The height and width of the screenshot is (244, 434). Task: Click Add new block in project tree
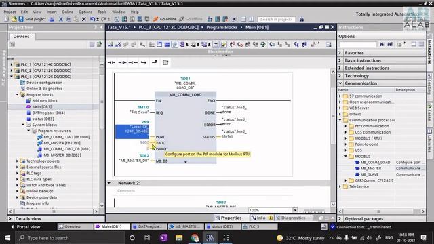pyautogui.click(x=45, y=101)
